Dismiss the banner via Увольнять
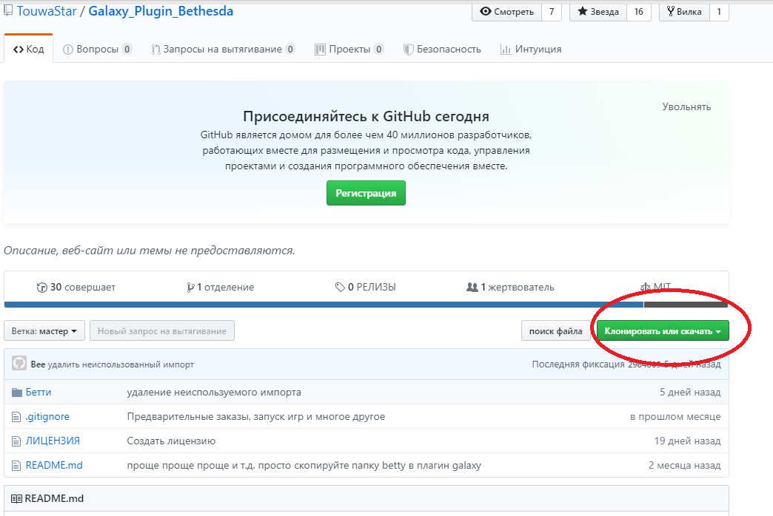The image size is (773, 516). point(686,106)
